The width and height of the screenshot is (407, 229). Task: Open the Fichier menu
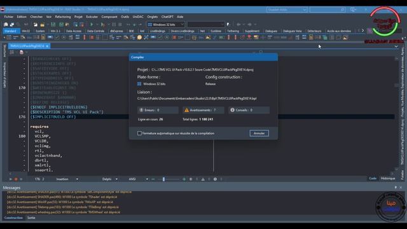pos(8,17)
